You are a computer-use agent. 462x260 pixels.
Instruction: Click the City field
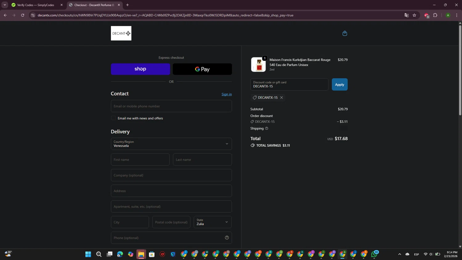pyautogui.click(x=130, y=222)
